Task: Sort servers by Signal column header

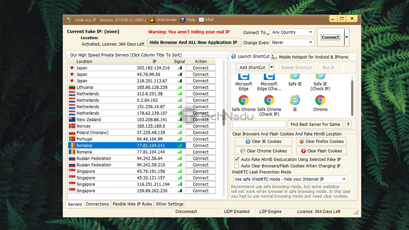Action: coord(180,61)
